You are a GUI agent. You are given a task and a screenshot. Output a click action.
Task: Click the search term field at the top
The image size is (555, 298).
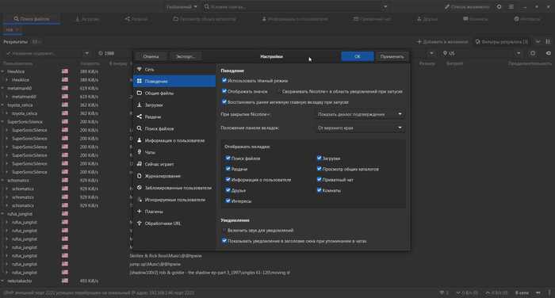(x=295, y=6)
